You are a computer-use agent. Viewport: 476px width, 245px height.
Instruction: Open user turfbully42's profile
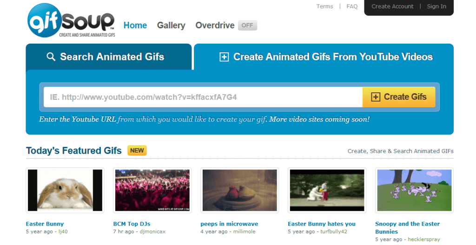tap(334, 232)
